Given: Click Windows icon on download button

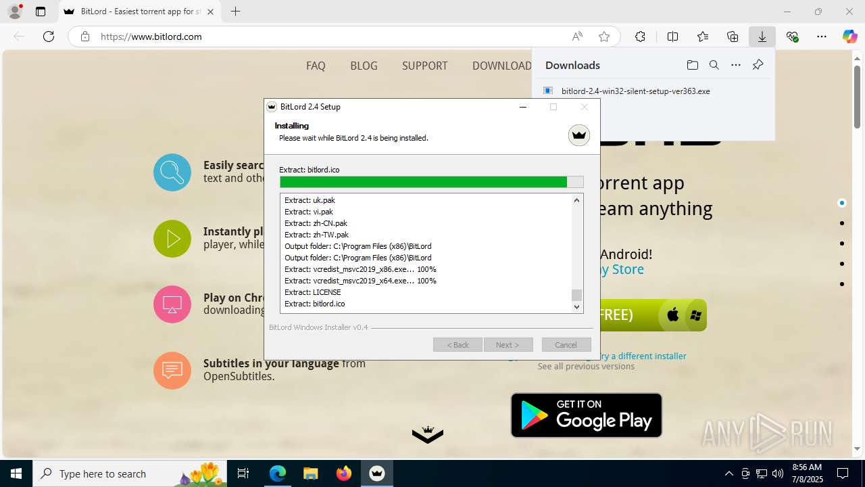Looking at the screenshot, I should pos(695,315).
